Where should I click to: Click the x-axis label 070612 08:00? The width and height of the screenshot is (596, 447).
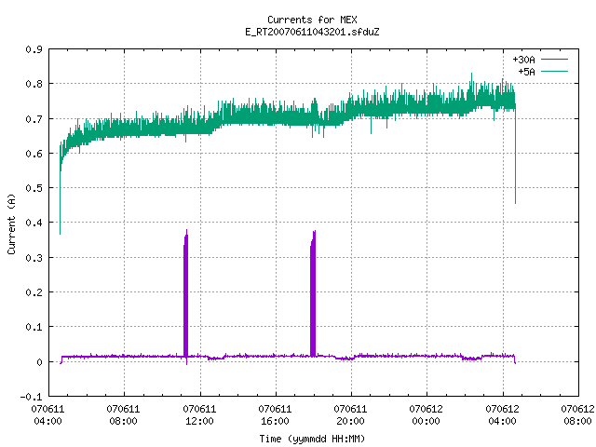click(577, 415)
